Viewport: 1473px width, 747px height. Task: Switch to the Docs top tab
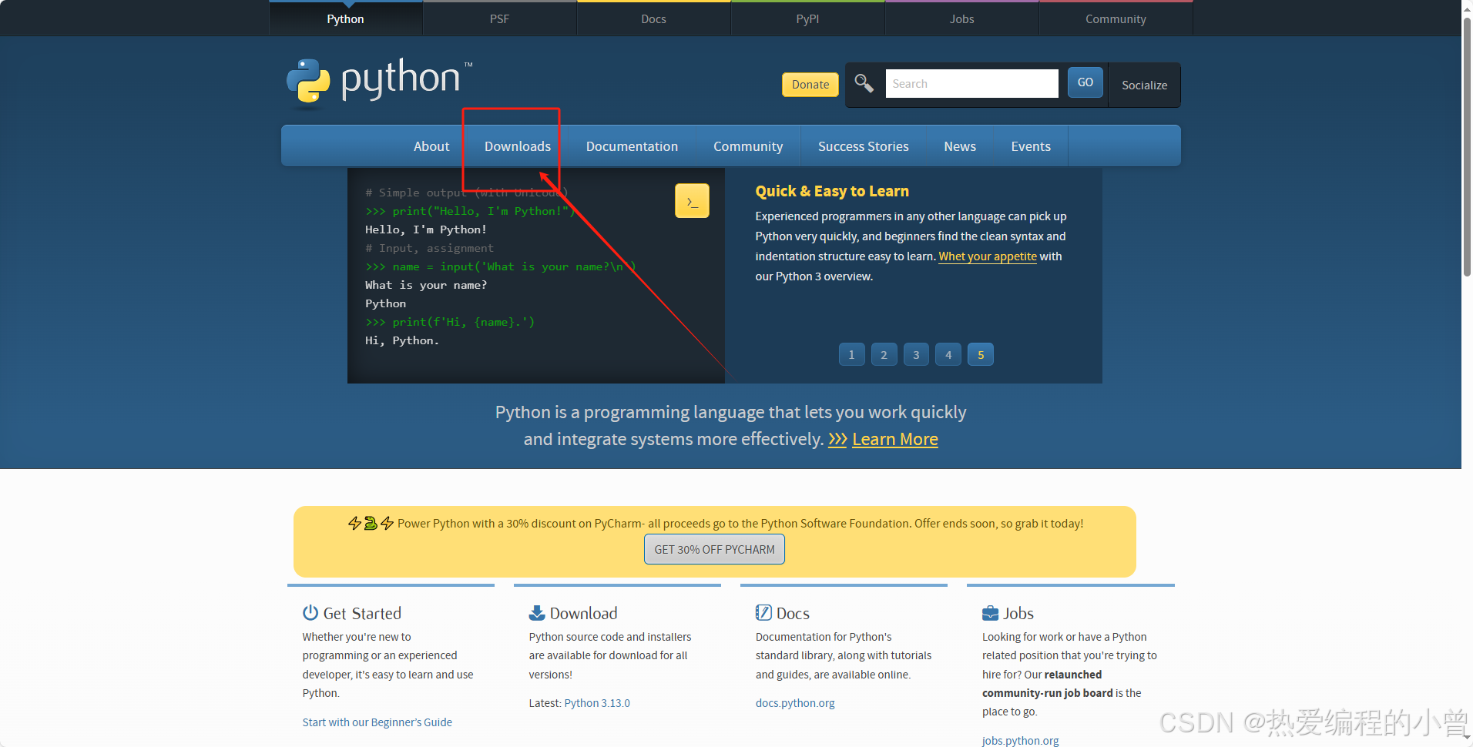653,18
